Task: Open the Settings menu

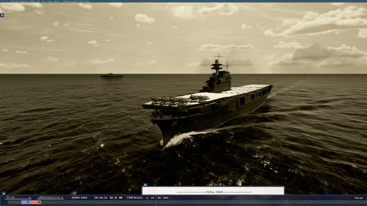Action: (x=56, y=1)
